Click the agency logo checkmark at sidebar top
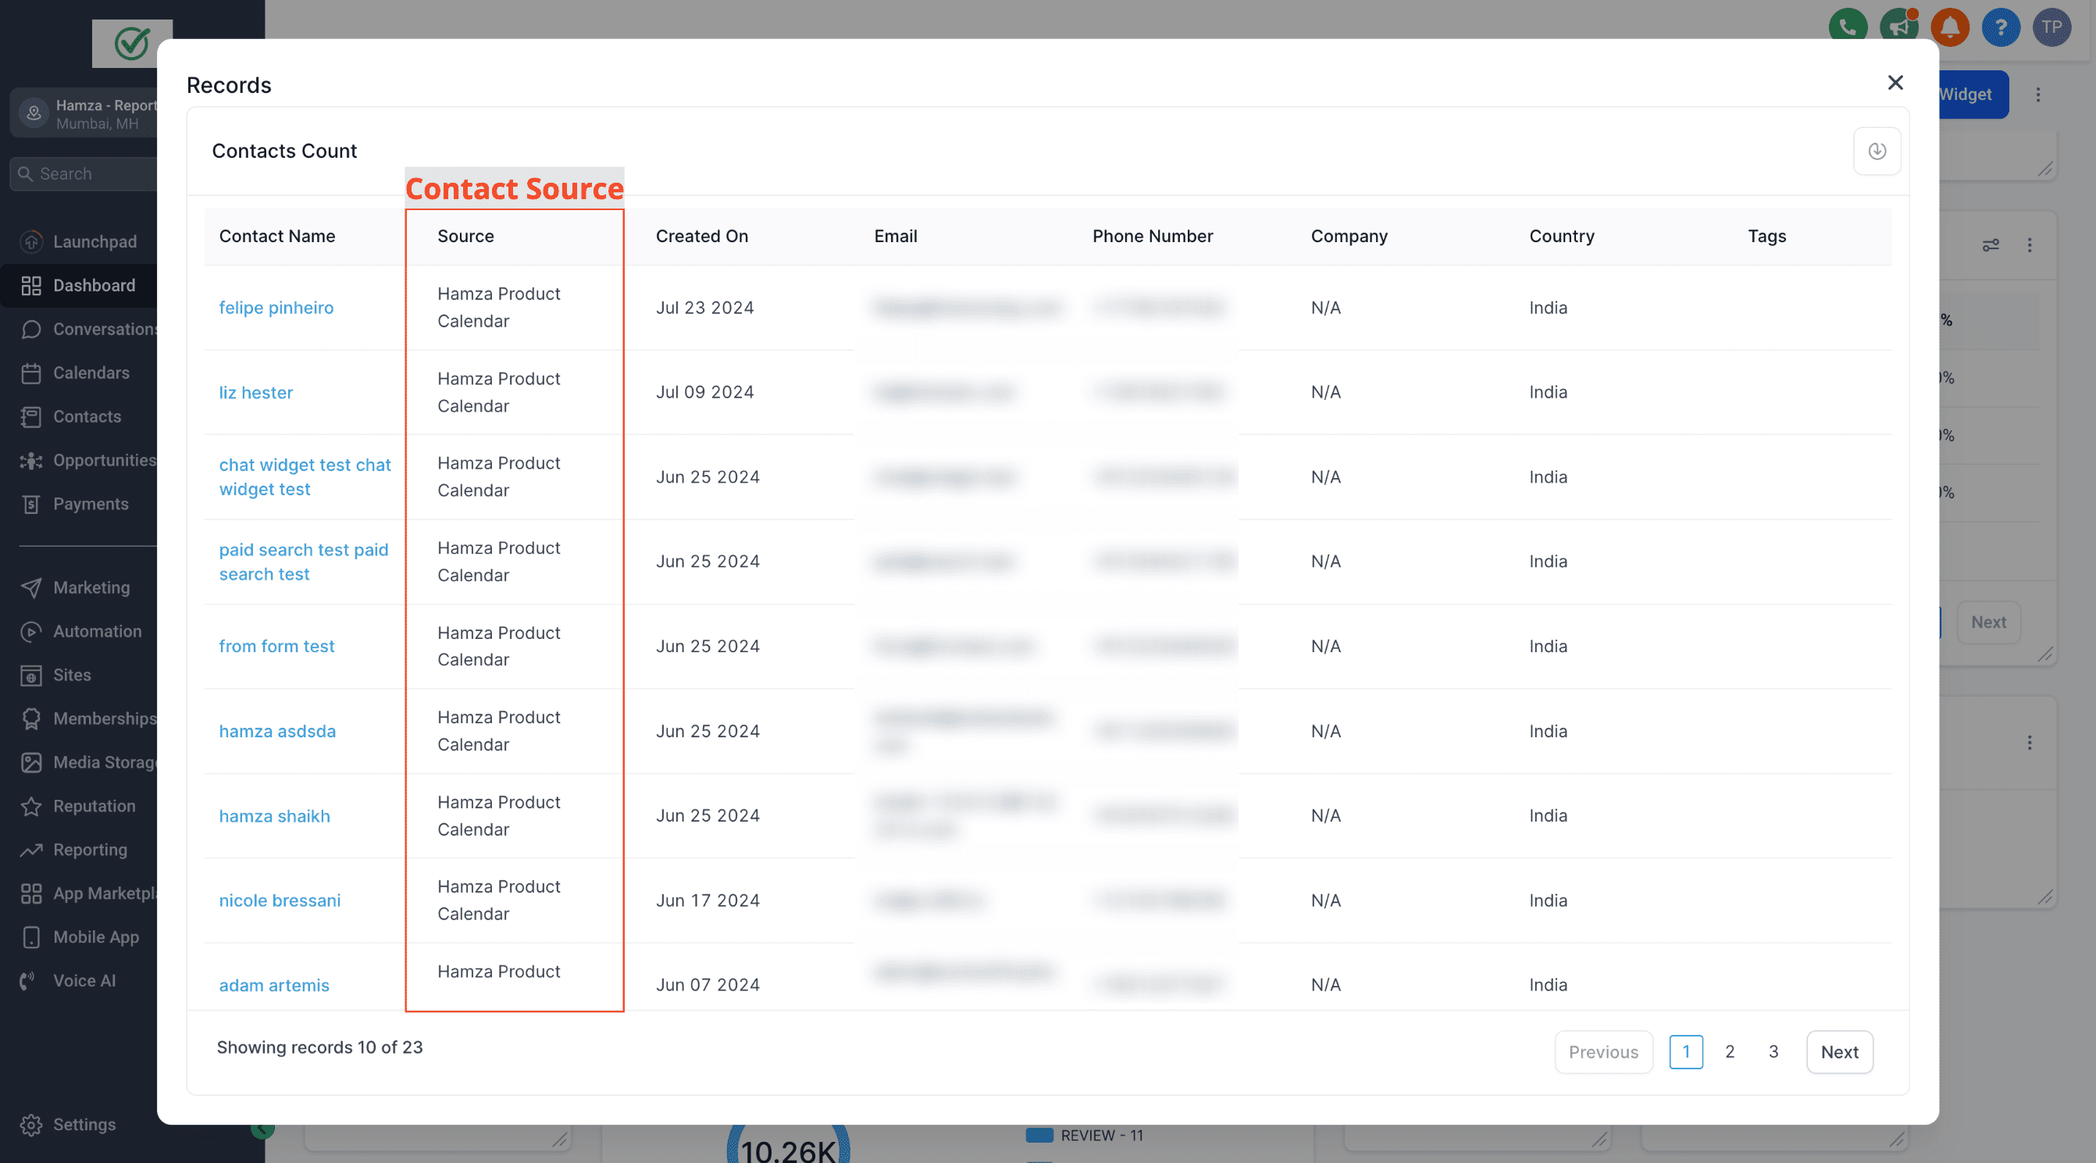This screenshot has height=1163, width=2096. click(132, 44)
